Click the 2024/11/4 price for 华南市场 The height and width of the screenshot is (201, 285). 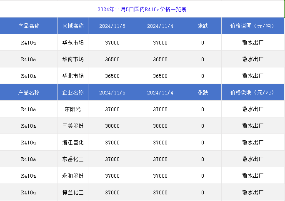(x=160, y=60)
